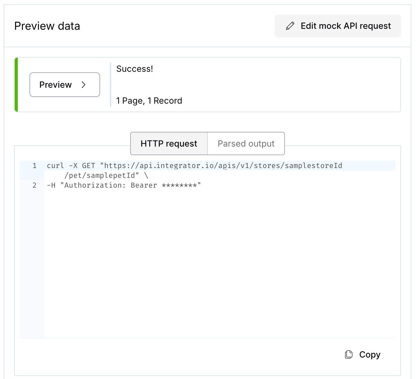The height and width of the screenshot is (379, 420).
Task: Click the Preview data heading
Action: 47,26
